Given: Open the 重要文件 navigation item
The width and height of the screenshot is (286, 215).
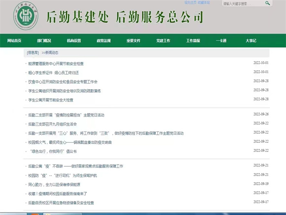Looking at the screenshot, I should click(134, 41).
